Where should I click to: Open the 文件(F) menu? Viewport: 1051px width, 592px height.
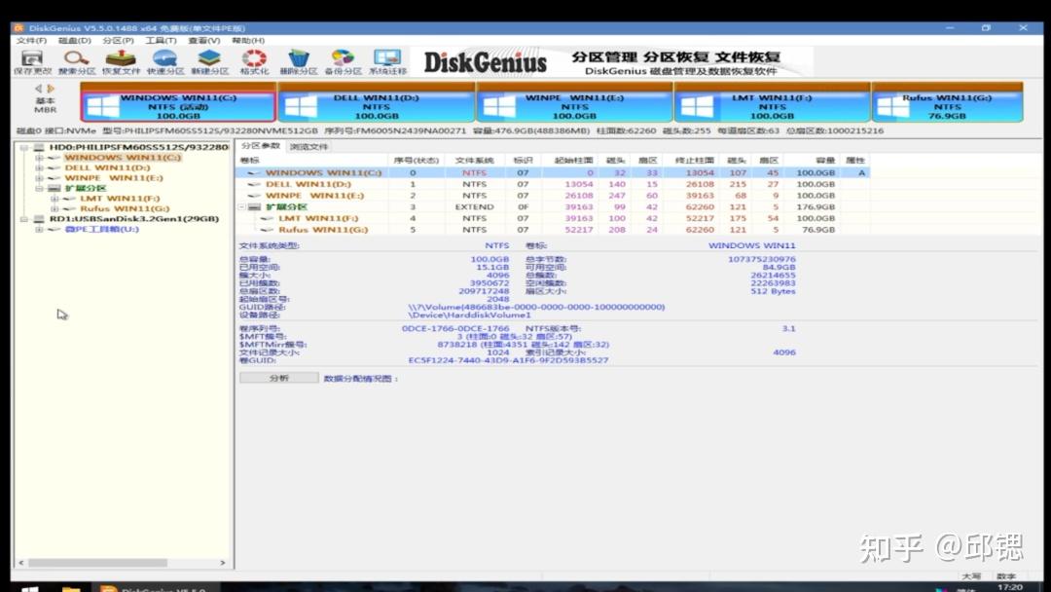tap(31, 40)
